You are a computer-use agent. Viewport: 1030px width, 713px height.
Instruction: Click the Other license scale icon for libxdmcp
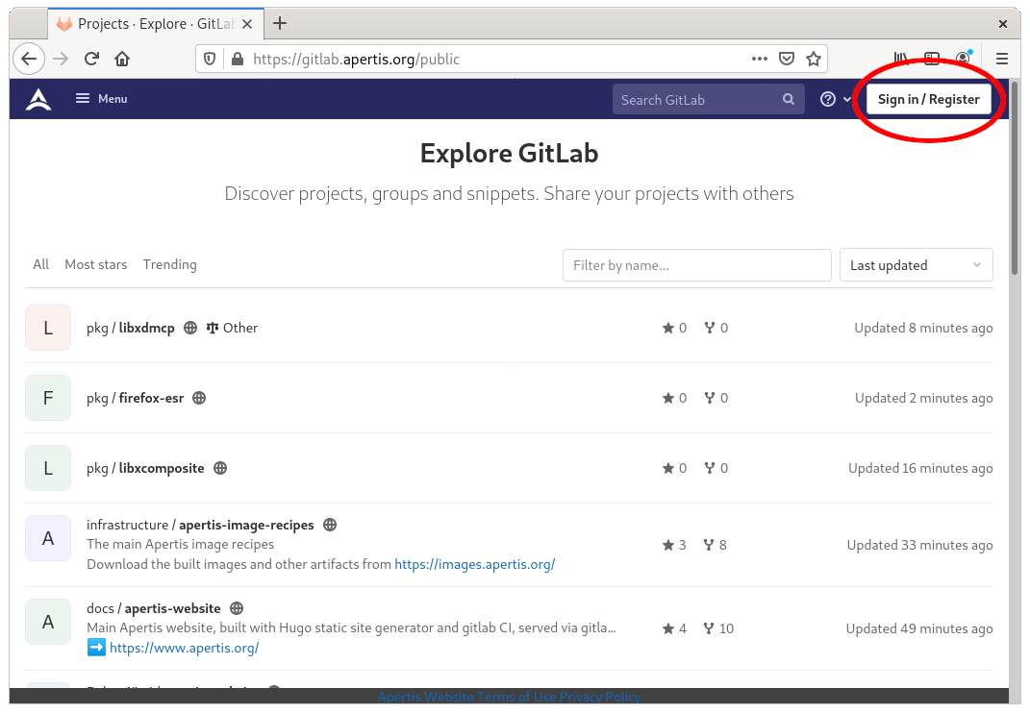[x=213, y=328]
